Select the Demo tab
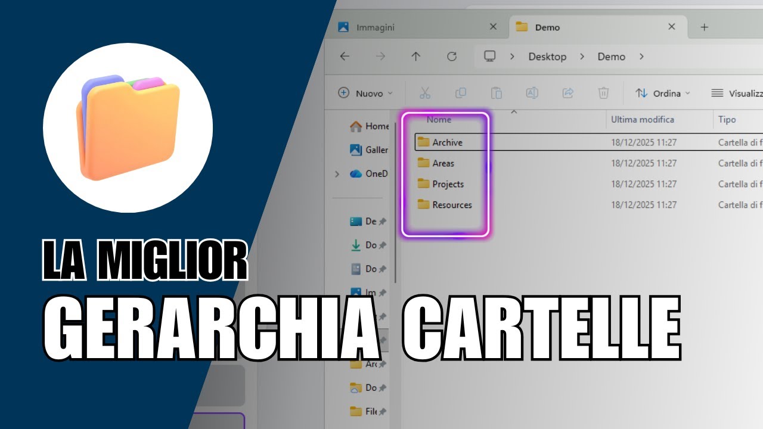Screen dimensions: 763x429 pyautogui.click(x=597, y=27)
